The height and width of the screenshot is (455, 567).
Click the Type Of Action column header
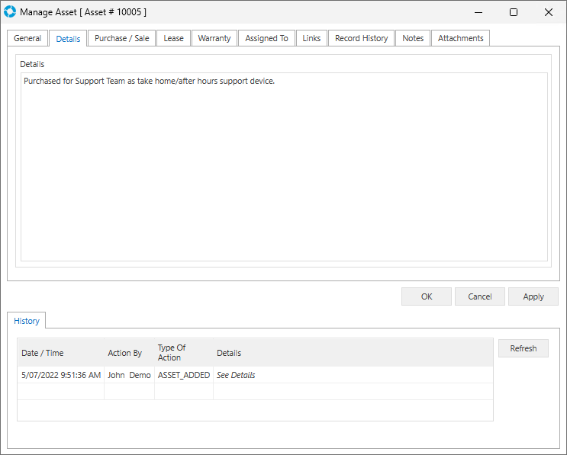click(x=172, y=353)
